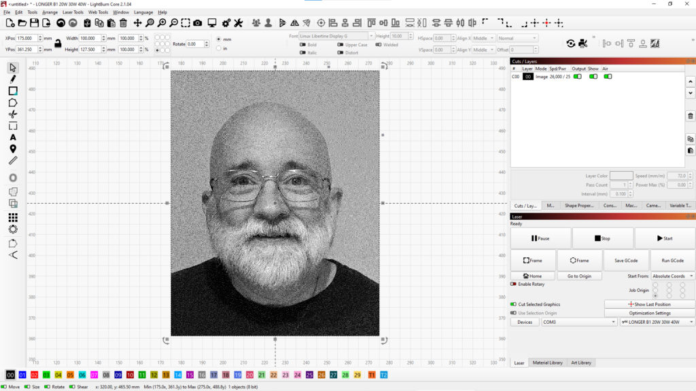Image resolution: width=696 pixels, height=391 pixels.
Task: Select the mm unit radio button
Action: tap(218, 39)
